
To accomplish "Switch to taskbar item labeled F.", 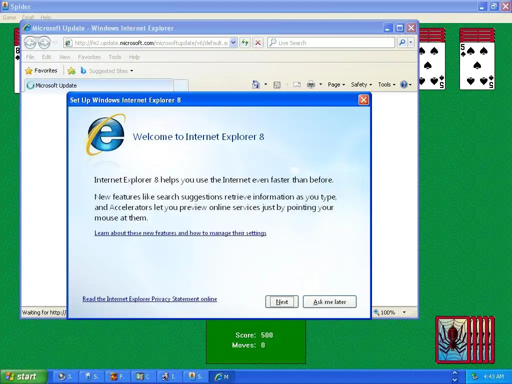I will 117,376.
